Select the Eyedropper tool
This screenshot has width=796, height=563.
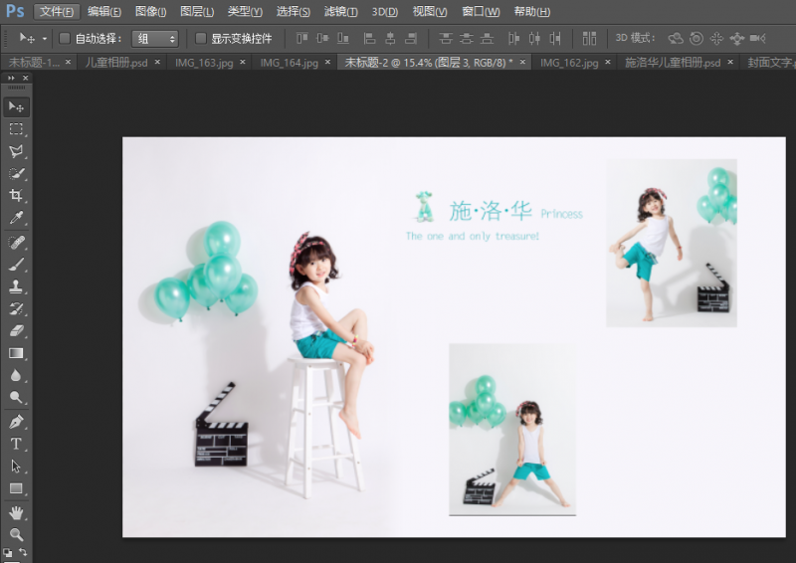pyautogui.click(x=16, y=218)
